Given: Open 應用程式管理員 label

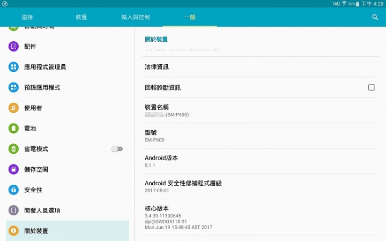Looking at the screenshot, I should coord(45,67).
